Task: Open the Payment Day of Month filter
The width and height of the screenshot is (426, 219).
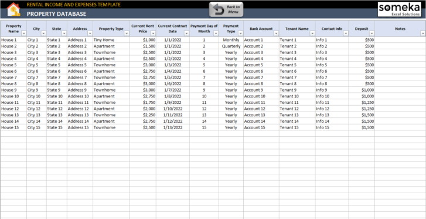Action: coord(216,33)
